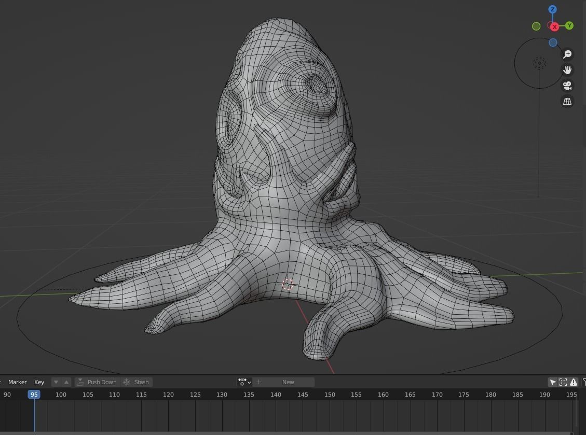Image resolution: width=586 pixels, height=435 pixels.
Task: Click the unlabeled blue negative Z axis dot
Action: [x=553, y=43]
